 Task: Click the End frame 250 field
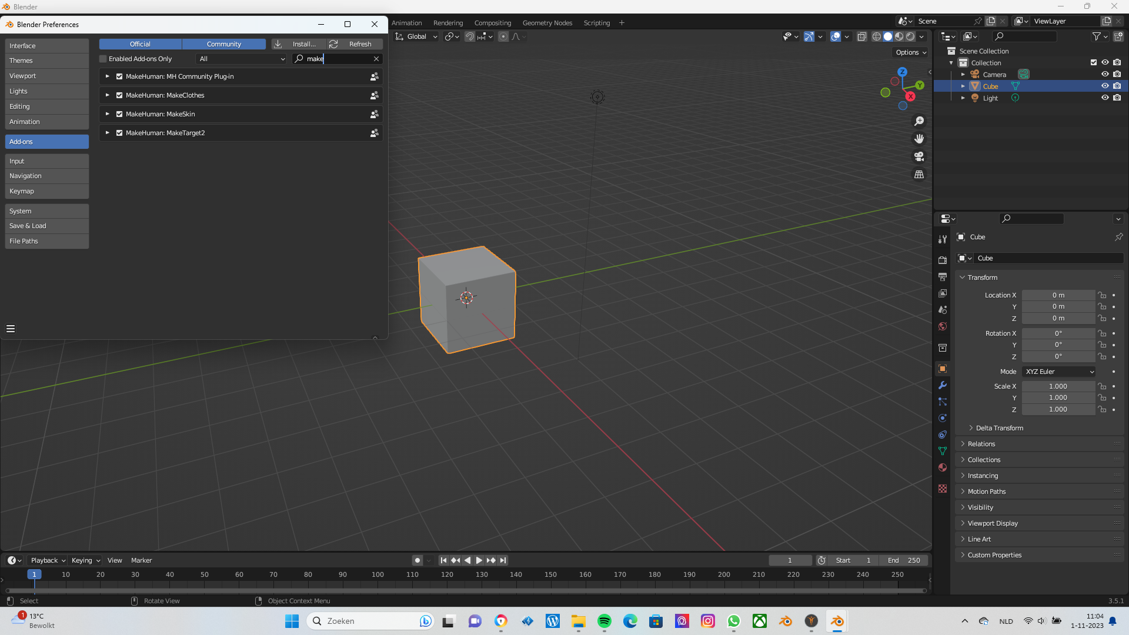904,560
